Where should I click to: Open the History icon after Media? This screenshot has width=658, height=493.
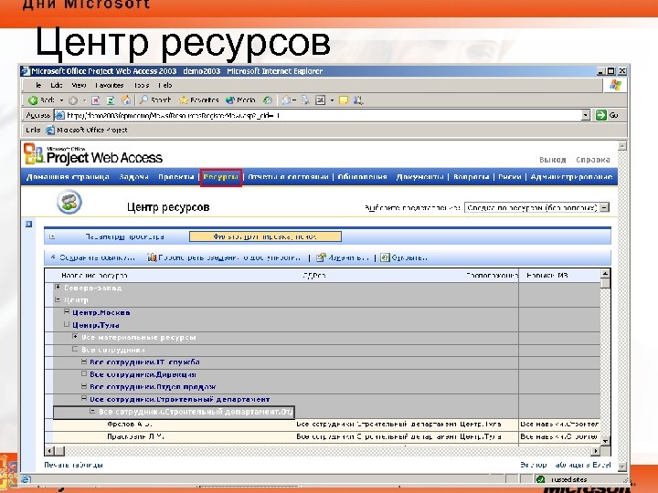tap(267, 100)
